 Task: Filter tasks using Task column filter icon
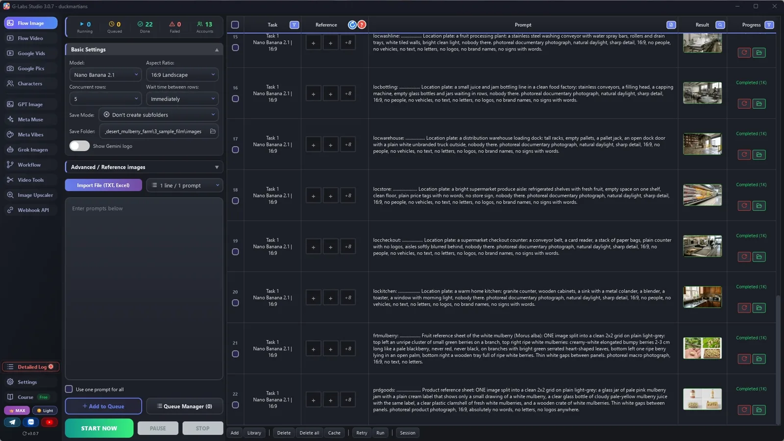(x=294, y=24)
